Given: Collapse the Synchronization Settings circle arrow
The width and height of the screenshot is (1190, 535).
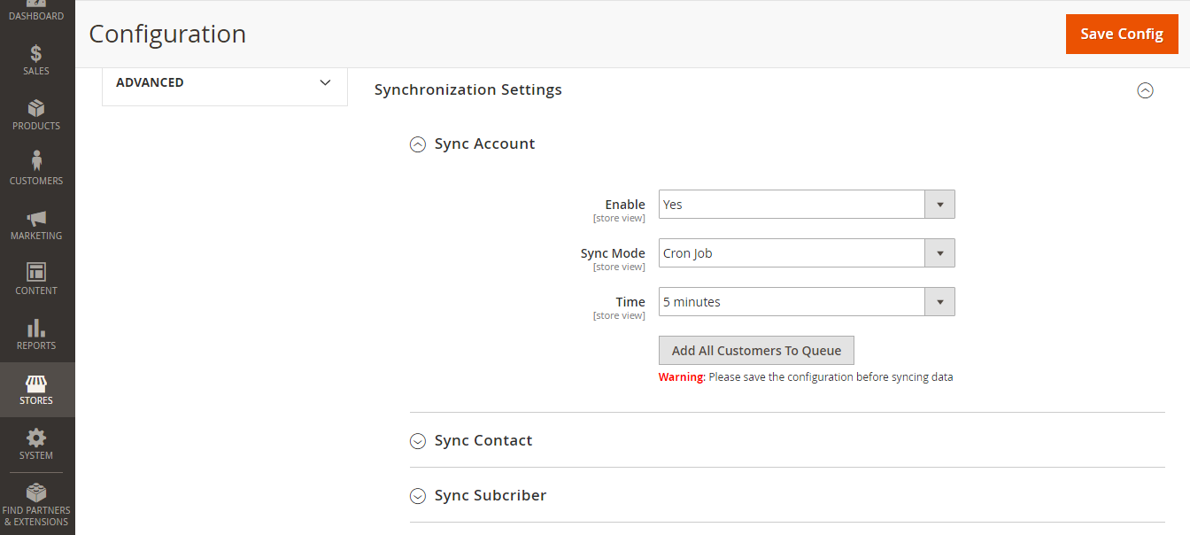Looking at the screenshot, I should (x=1145, y=90).
